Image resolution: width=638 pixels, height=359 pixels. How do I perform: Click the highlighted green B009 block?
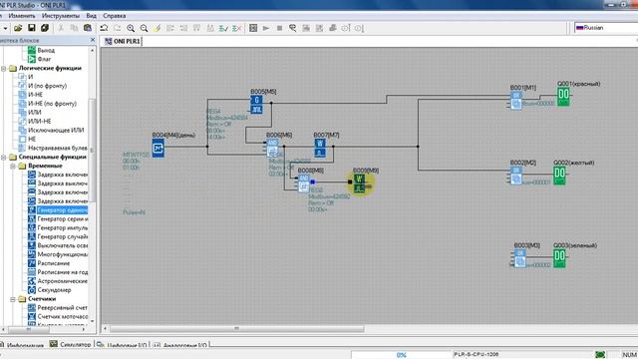[359, 183]
